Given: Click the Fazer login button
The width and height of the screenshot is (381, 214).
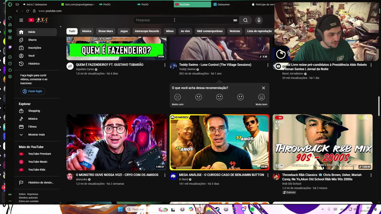Looking at the screenshot, I should pyautogui.click(x=32, y=91).
